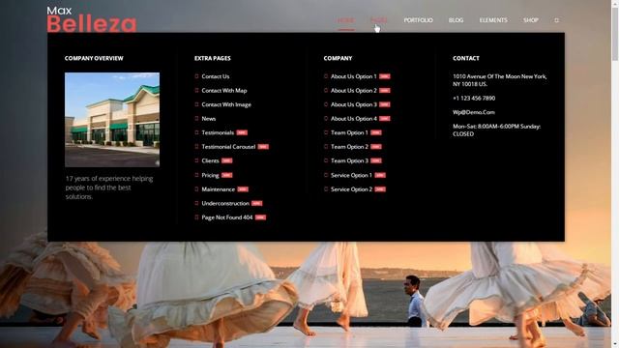Open the Testimonial Carousel link
Image resolution: width=619 pixels, height=348 pixels.
[x=228, y=147]
